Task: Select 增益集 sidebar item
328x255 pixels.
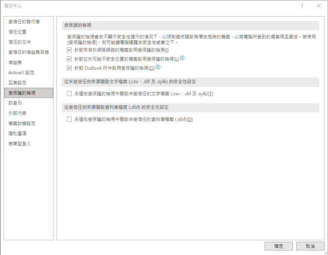Action: click(x=29, y=62)
